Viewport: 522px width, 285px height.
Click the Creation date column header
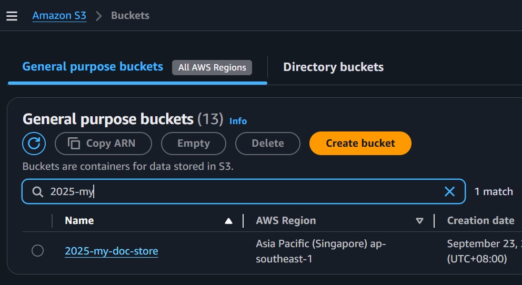[x=480, y=220]
